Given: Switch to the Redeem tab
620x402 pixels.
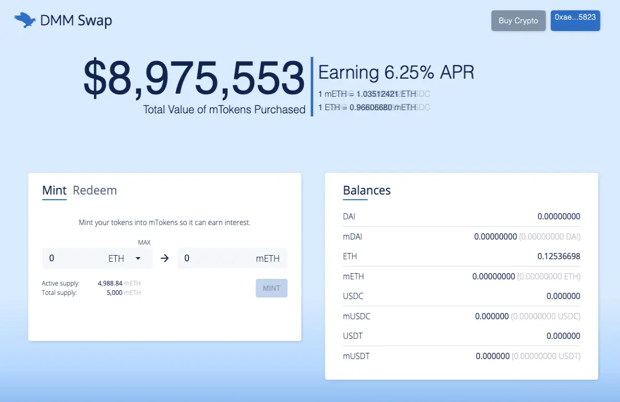Looking at the screenshot, I should pyautogui.click(x=95, y=190).
